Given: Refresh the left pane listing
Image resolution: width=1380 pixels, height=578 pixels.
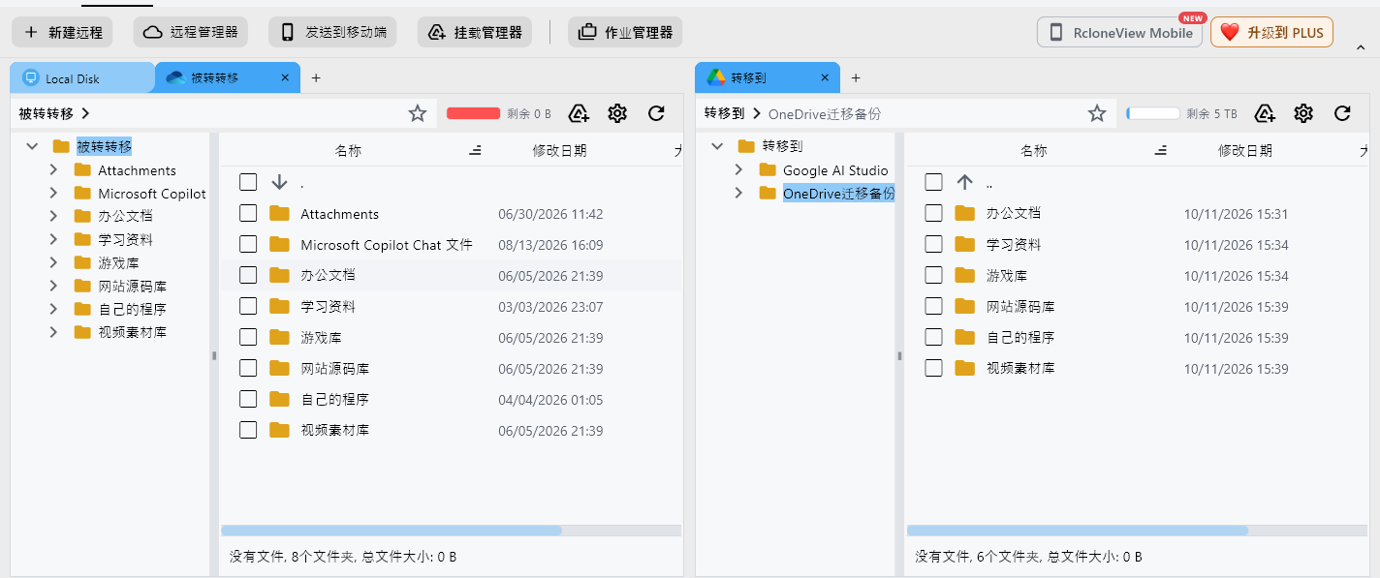Looking at the screenshot, I should 656,113.
